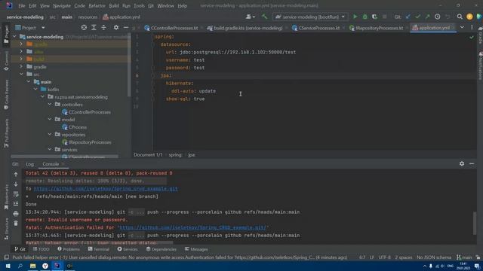Clear console with trash icon

tap(16, 224)
